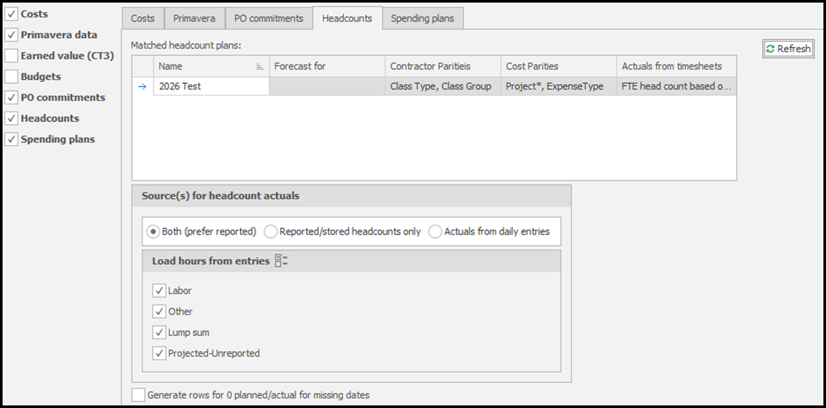Switch to the Costs tab
Screen dimensions: 826x408
pyautogui.click(x=142, y=18)
